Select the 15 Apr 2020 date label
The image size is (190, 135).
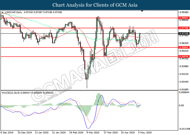(x=128, y=133)
